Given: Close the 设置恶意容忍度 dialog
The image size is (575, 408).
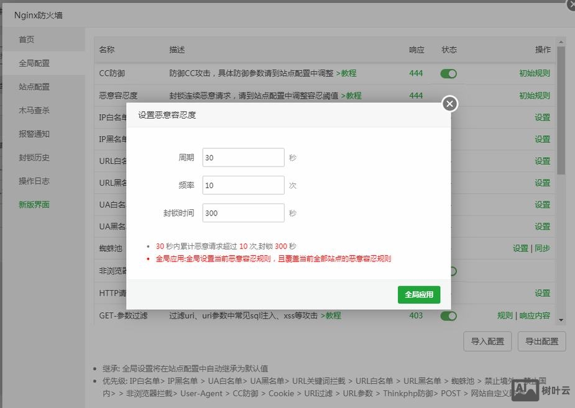Looking at the screenshot, I should (x=449, y=104).
